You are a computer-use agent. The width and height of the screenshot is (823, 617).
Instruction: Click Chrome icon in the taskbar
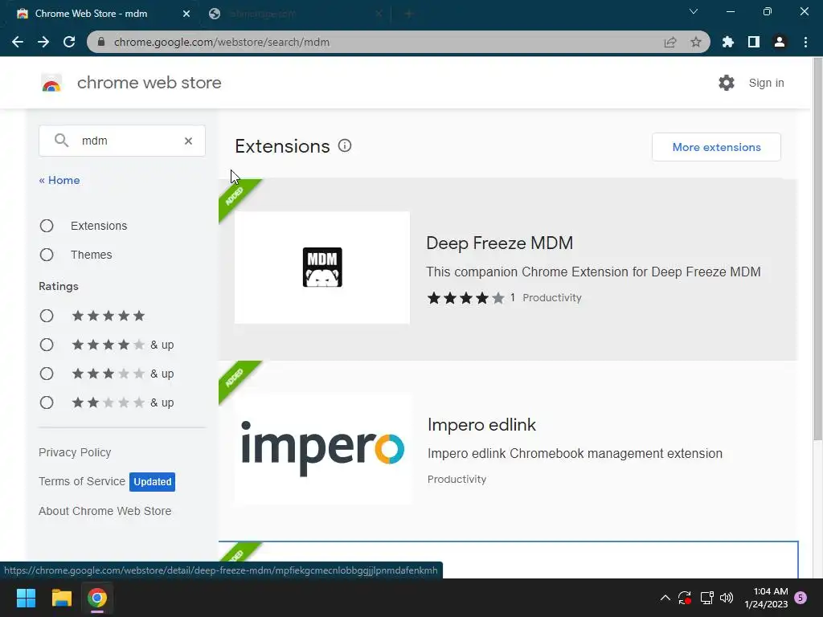point(97,598)
